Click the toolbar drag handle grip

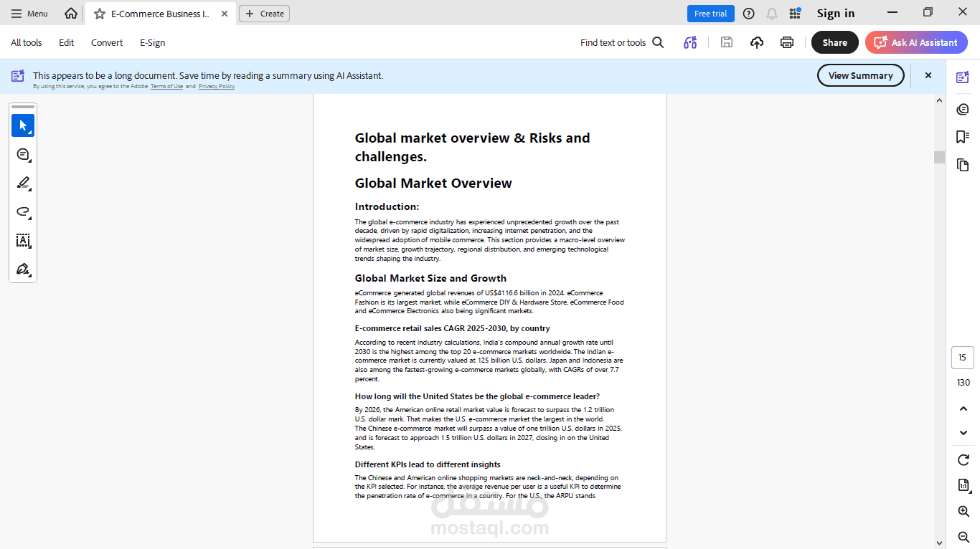click(x=23, y=107)
